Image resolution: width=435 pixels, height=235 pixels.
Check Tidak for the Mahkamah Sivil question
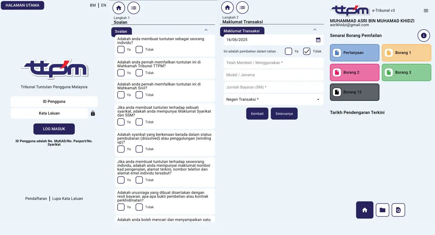click(139, 95)
